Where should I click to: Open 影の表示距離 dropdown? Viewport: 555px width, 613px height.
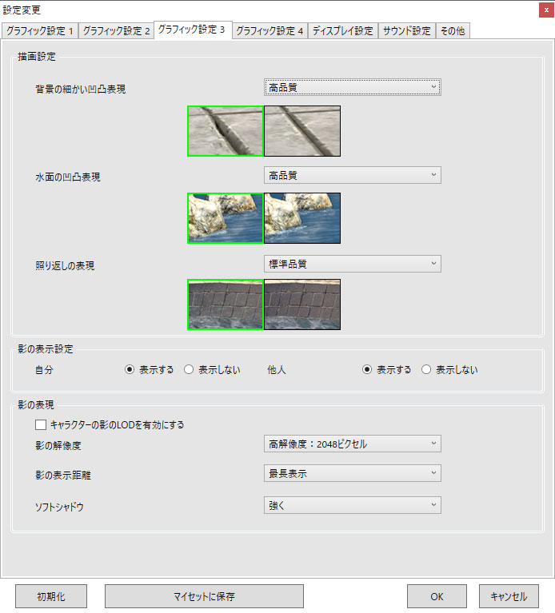click(x=353, y=473)
